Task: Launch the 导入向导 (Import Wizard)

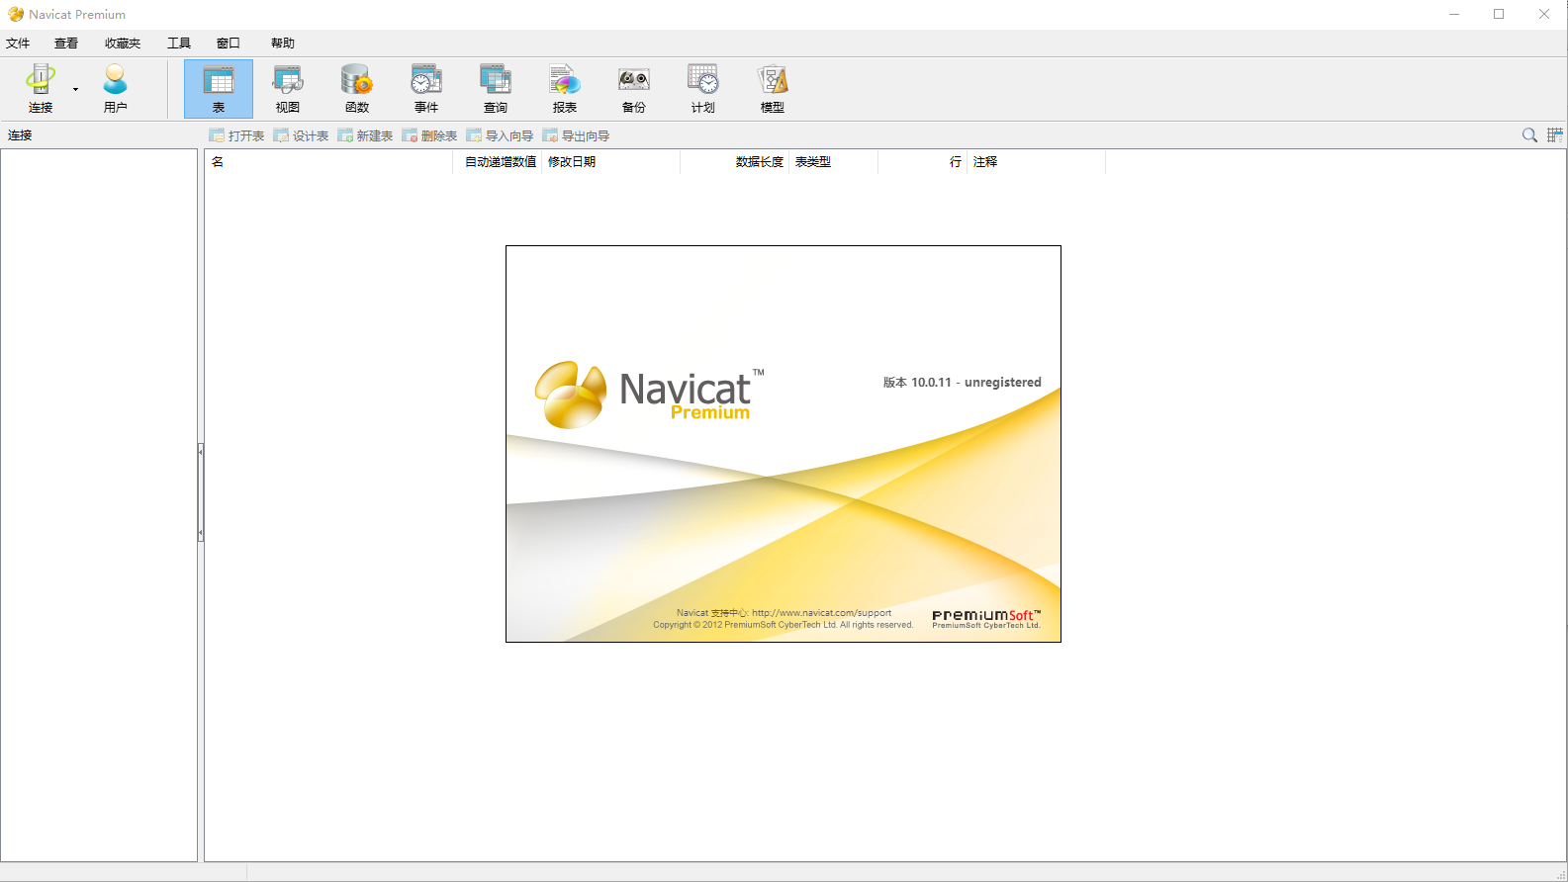Action: [x=500, y=135]
